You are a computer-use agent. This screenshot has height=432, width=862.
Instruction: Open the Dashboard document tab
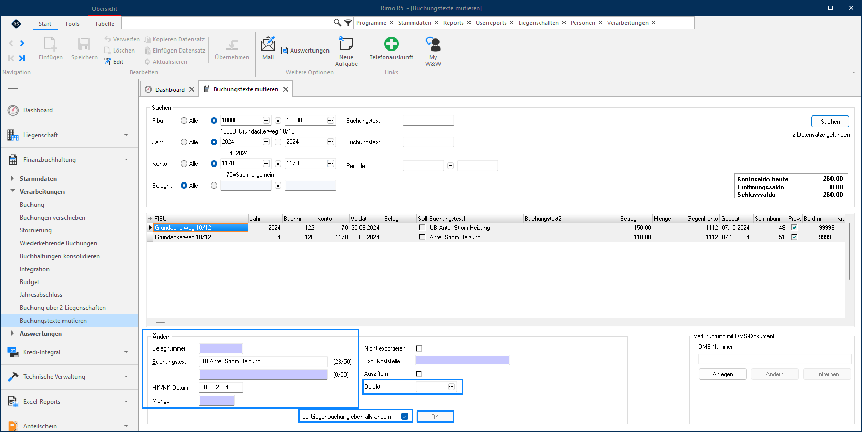(x=170, y=90)
